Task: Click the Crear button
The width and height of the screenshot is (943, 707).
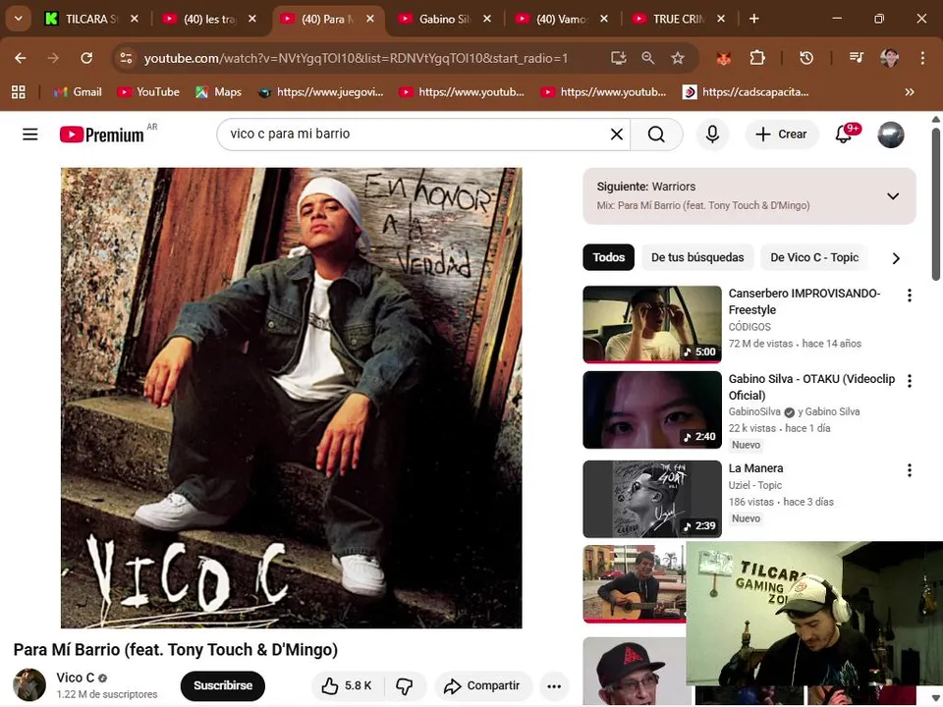Action: tap(782, 135)
